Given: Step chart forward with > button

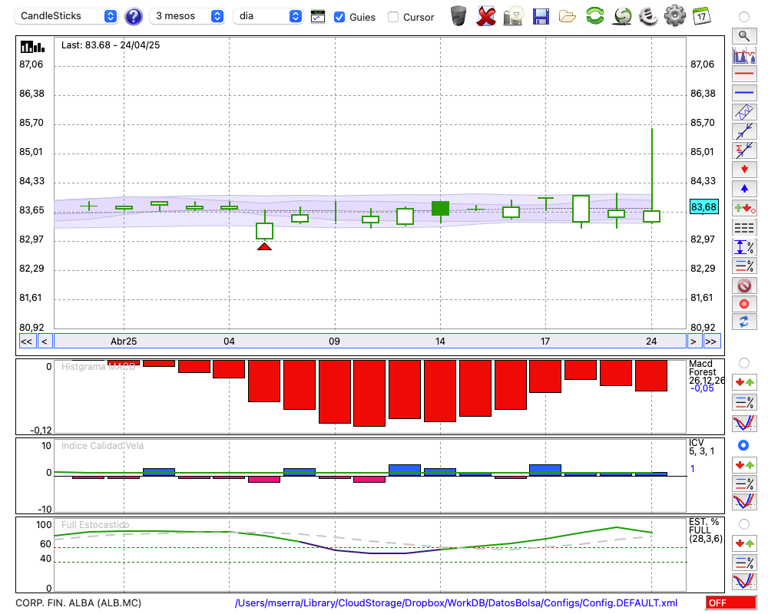Looking at the screenshot, I should pos(693,342).
